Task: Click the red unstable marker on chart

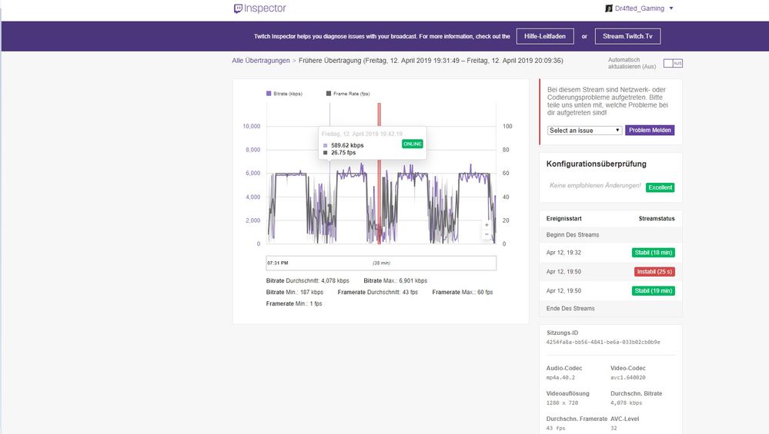Action: click(x=379, y=173)
